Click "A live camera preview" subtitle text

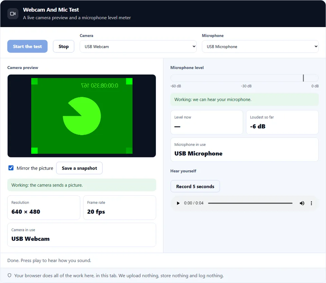(x=77, y=18)
